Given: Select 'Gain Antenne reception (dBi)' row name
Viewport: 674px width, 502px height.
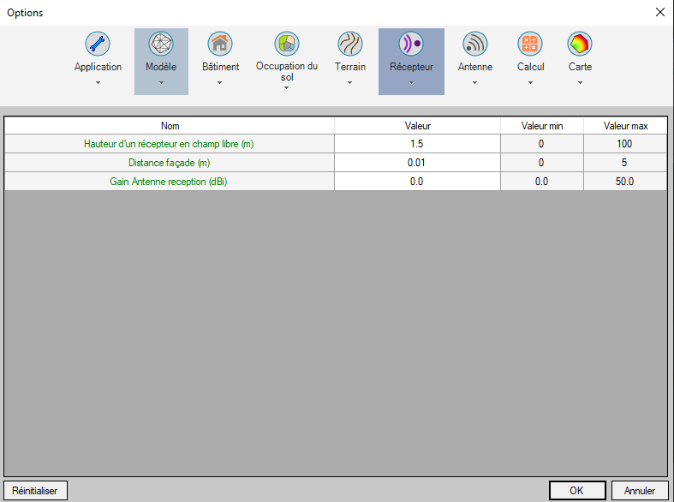Looking at the screenshot, I should [169, 182].
